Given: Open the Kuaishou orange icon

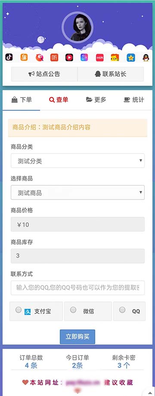Looking at the screenshot, I should click(x=24, y=57).
